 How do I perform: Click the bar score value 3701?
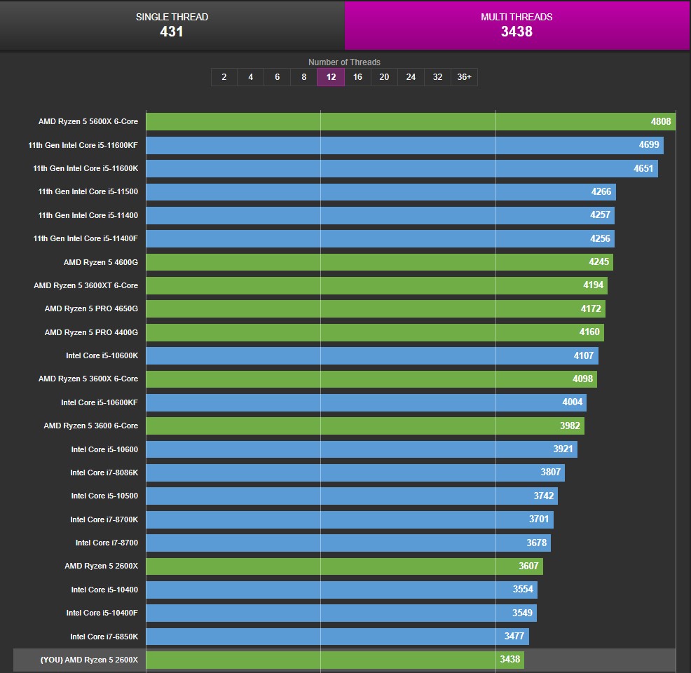point(538,519)
